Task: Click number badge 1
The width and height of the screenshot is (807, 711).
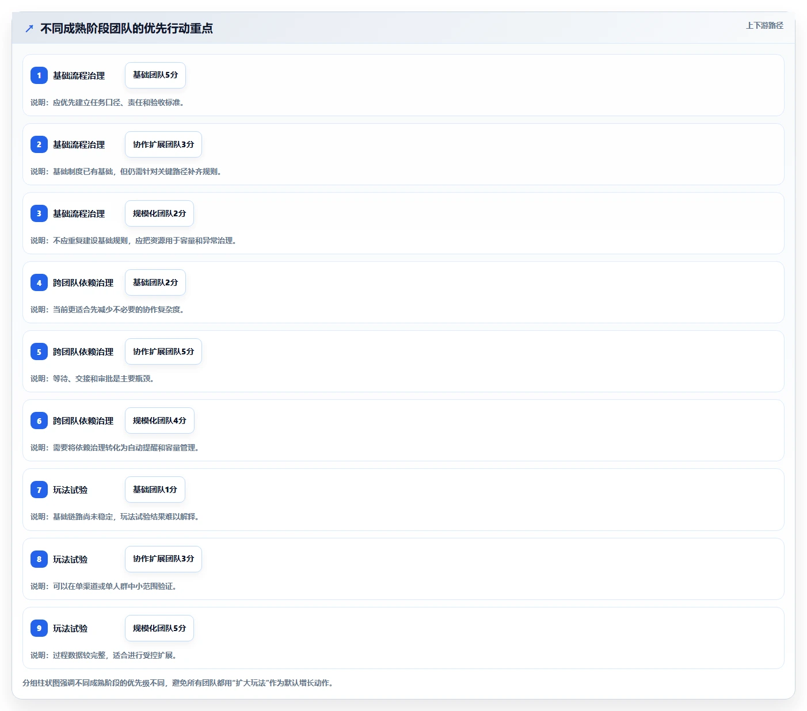Action: coord(39,75)
